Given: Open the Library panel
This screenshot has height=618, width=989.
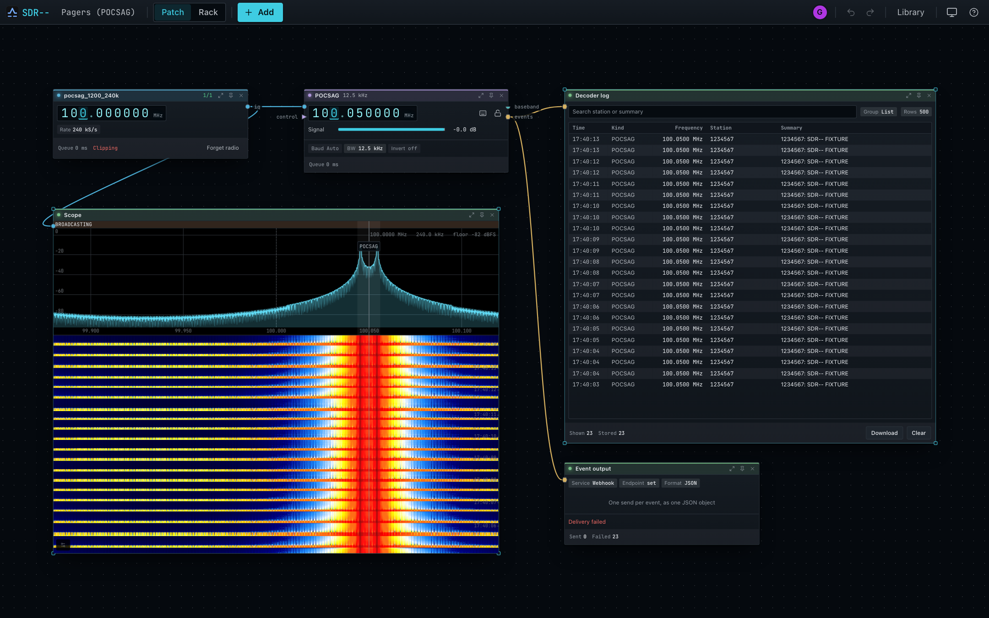Looking at the screenshot, I should point(910,12).
